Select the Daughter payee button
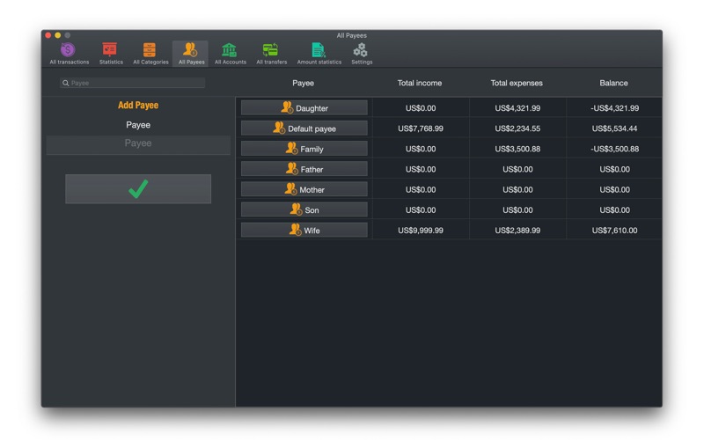Image resolution: width=704 pixels, height=440 pixels. 304,108
